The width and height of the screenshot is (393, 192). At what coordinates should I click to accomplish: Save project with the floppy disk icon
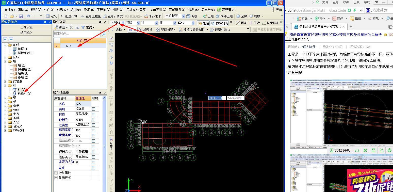click(x=21, y=16)
